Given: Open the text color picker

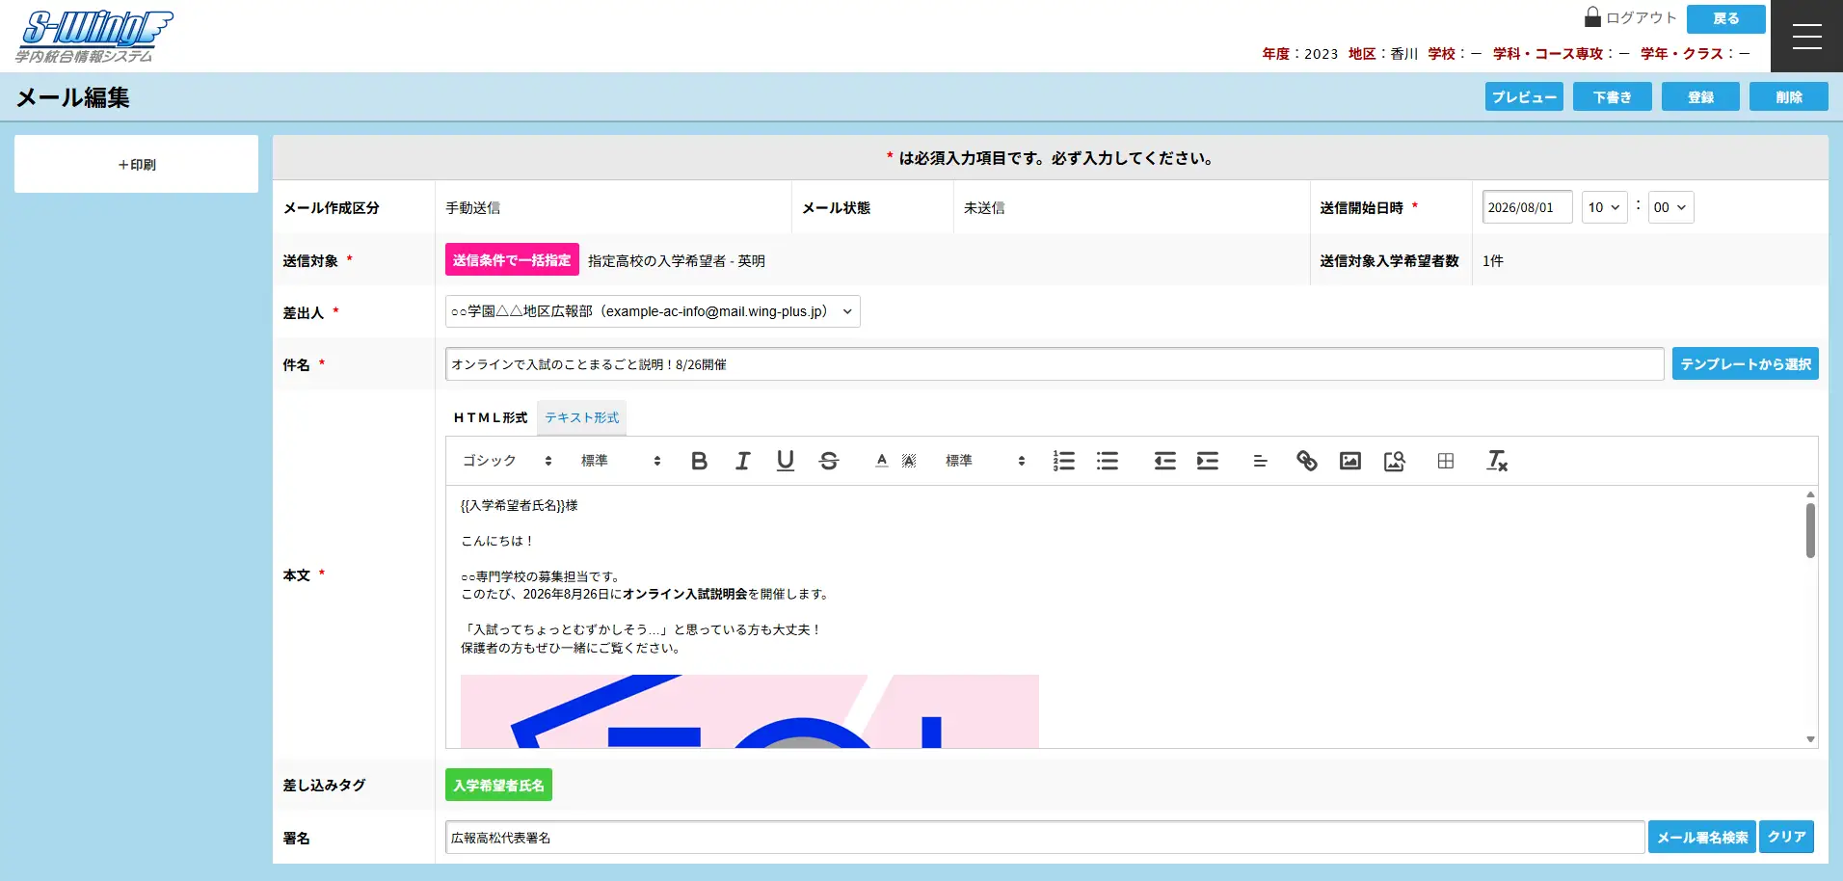Looking at the screenshot, I should (x=881, y=461).
